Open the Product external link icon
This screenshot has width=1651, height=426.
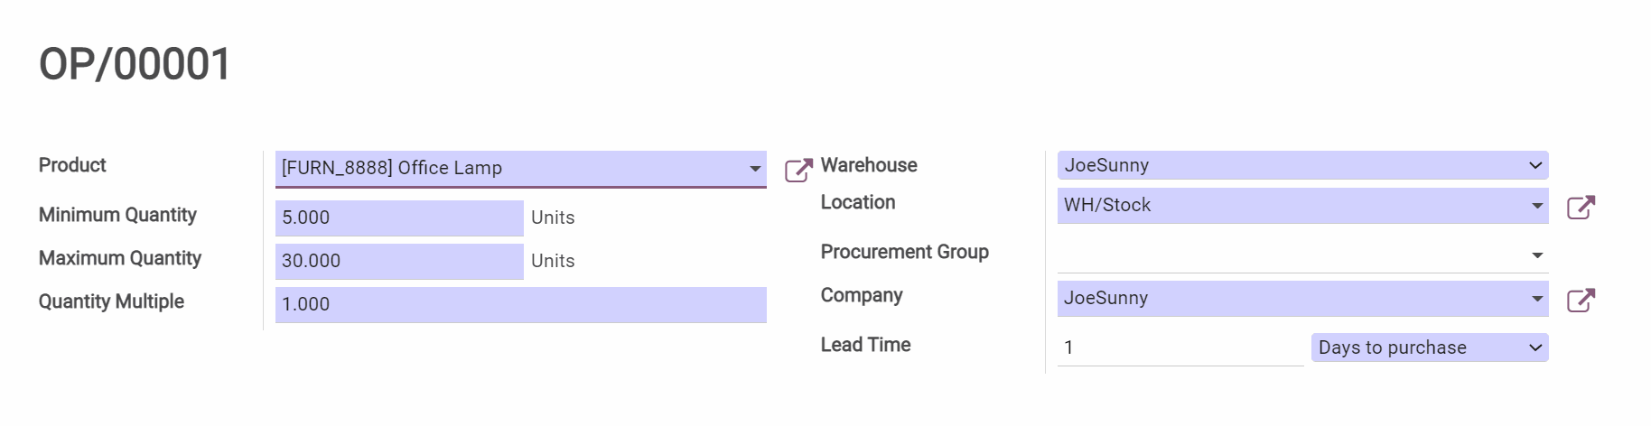tap(798, 170)
